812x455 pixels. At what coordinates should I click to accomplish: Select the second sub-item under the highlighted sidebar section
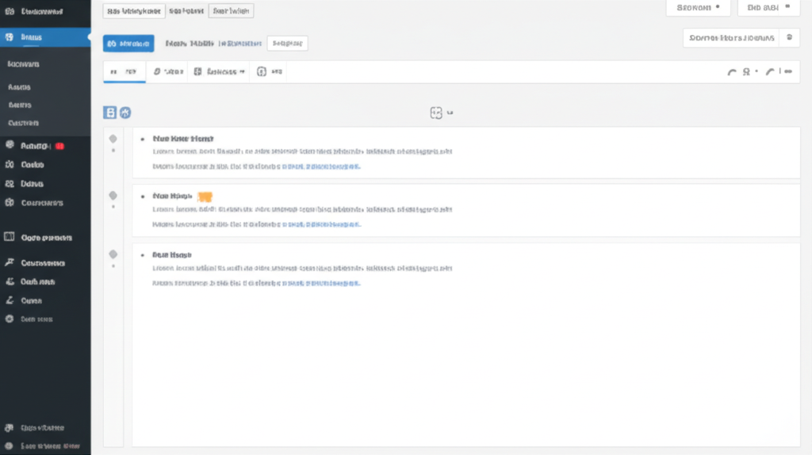tap(19, 87)
